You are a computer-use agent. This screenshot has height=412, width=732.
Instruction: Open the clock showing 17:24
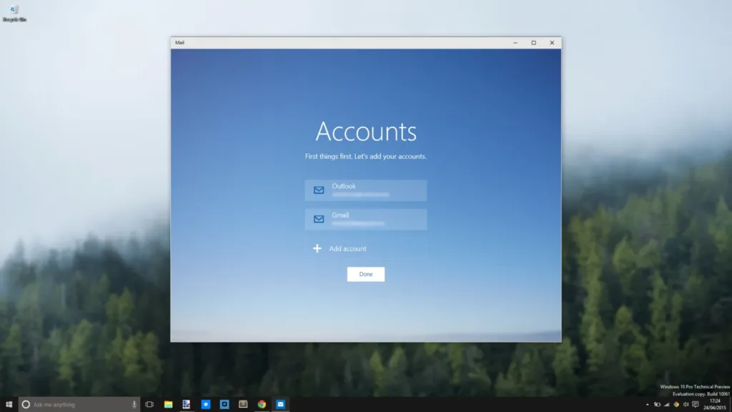click(715, 405)
